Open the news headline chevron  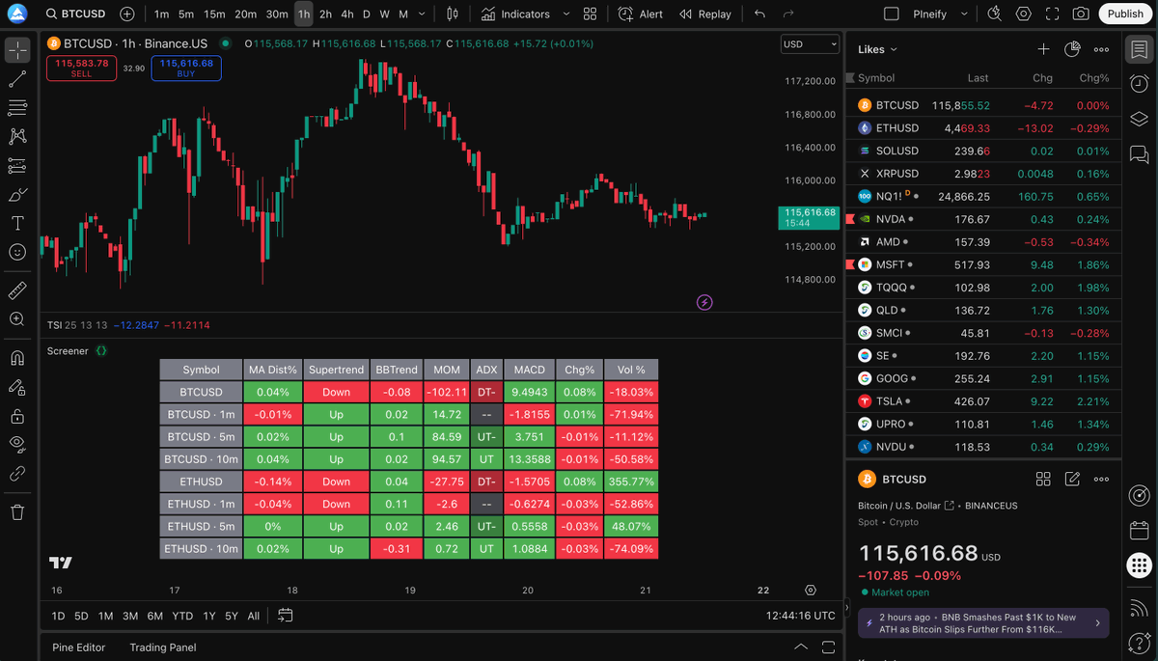pos(1097,623)
